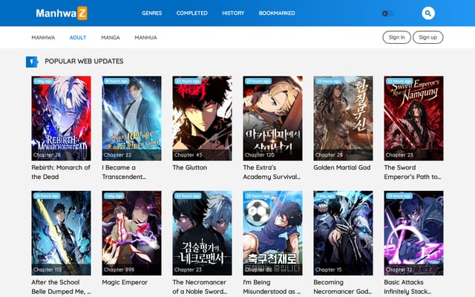Switch to the MANHUA tab
The image size is (475, 297).
(x=145, y=38)
